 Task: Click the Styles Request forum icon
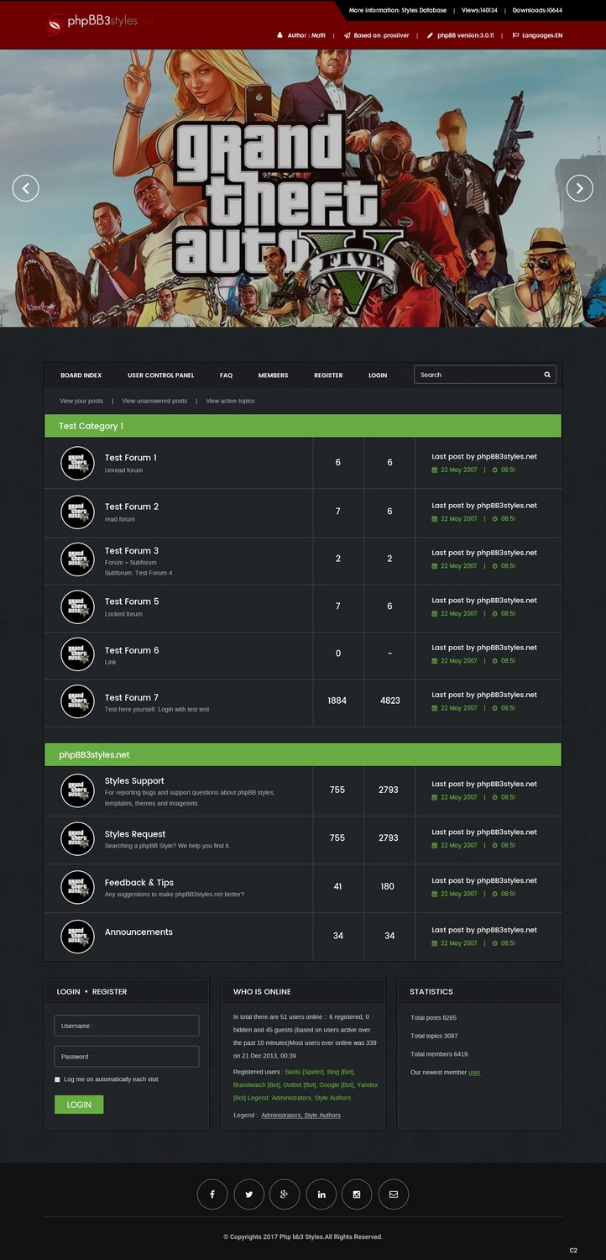[x=78, y=838]
